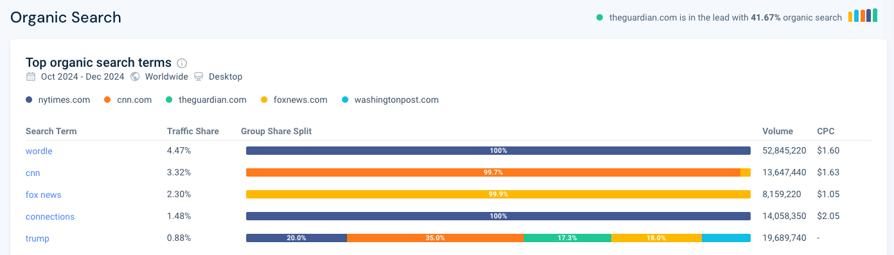Screen dimensions: 894x255
Task: Toggle the foxnews.com legend item
Action: pyautogui.click(x=294, y=100)
